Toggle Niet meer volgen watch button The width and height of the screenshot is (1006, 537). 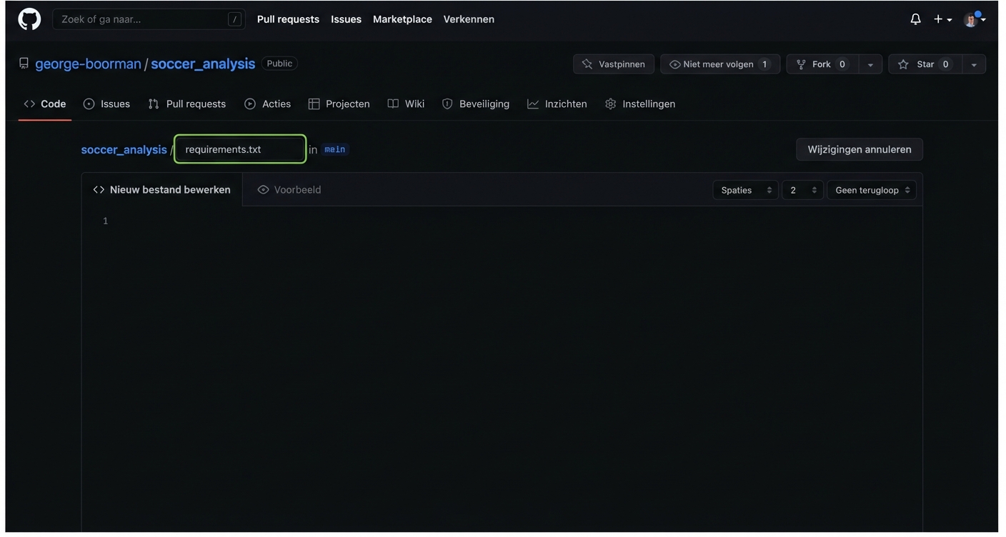tap(719, 64)
